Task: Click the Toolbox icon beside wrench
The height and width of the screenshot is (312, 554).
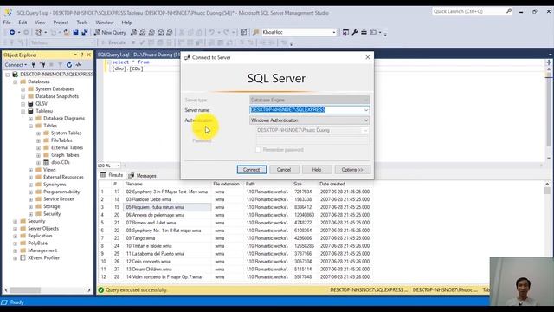Action: [364, 32]
